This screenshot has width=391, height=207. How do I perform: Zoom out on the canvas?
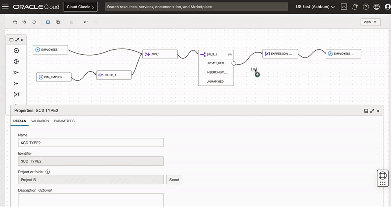(x=24, y=22)
